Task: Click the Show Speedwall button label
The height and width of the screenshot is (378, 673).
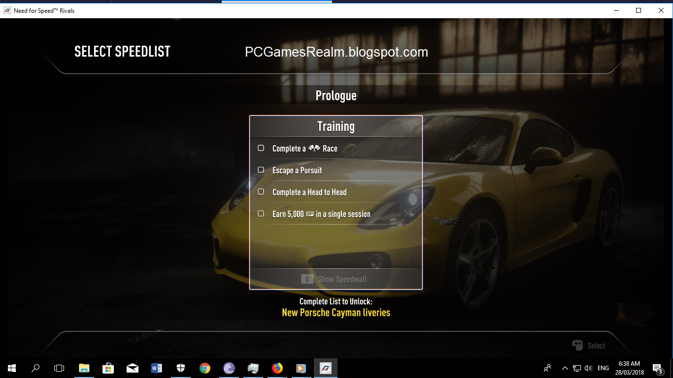Action: click(342, 279)
